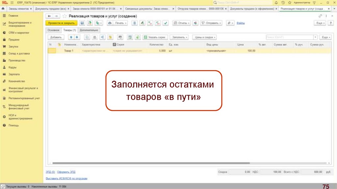Add this document to favorites with the star
This screenshot has height=189, width=337.
click(x=65, y=16)
